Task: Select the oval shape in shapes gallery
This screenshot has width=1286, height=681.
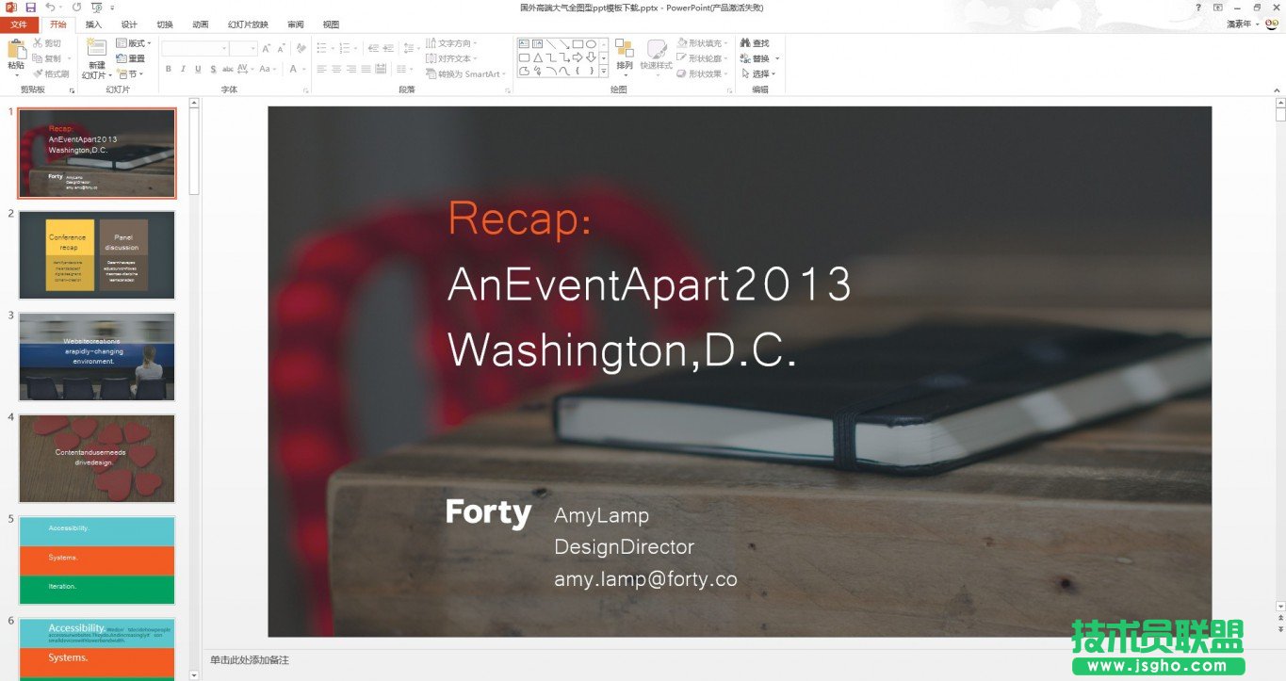Action: click(x=591, y=43)
